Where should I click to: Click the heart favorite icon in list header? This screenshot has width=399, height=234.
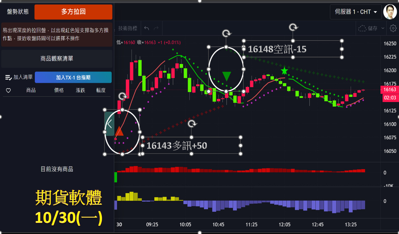(8, 90)
